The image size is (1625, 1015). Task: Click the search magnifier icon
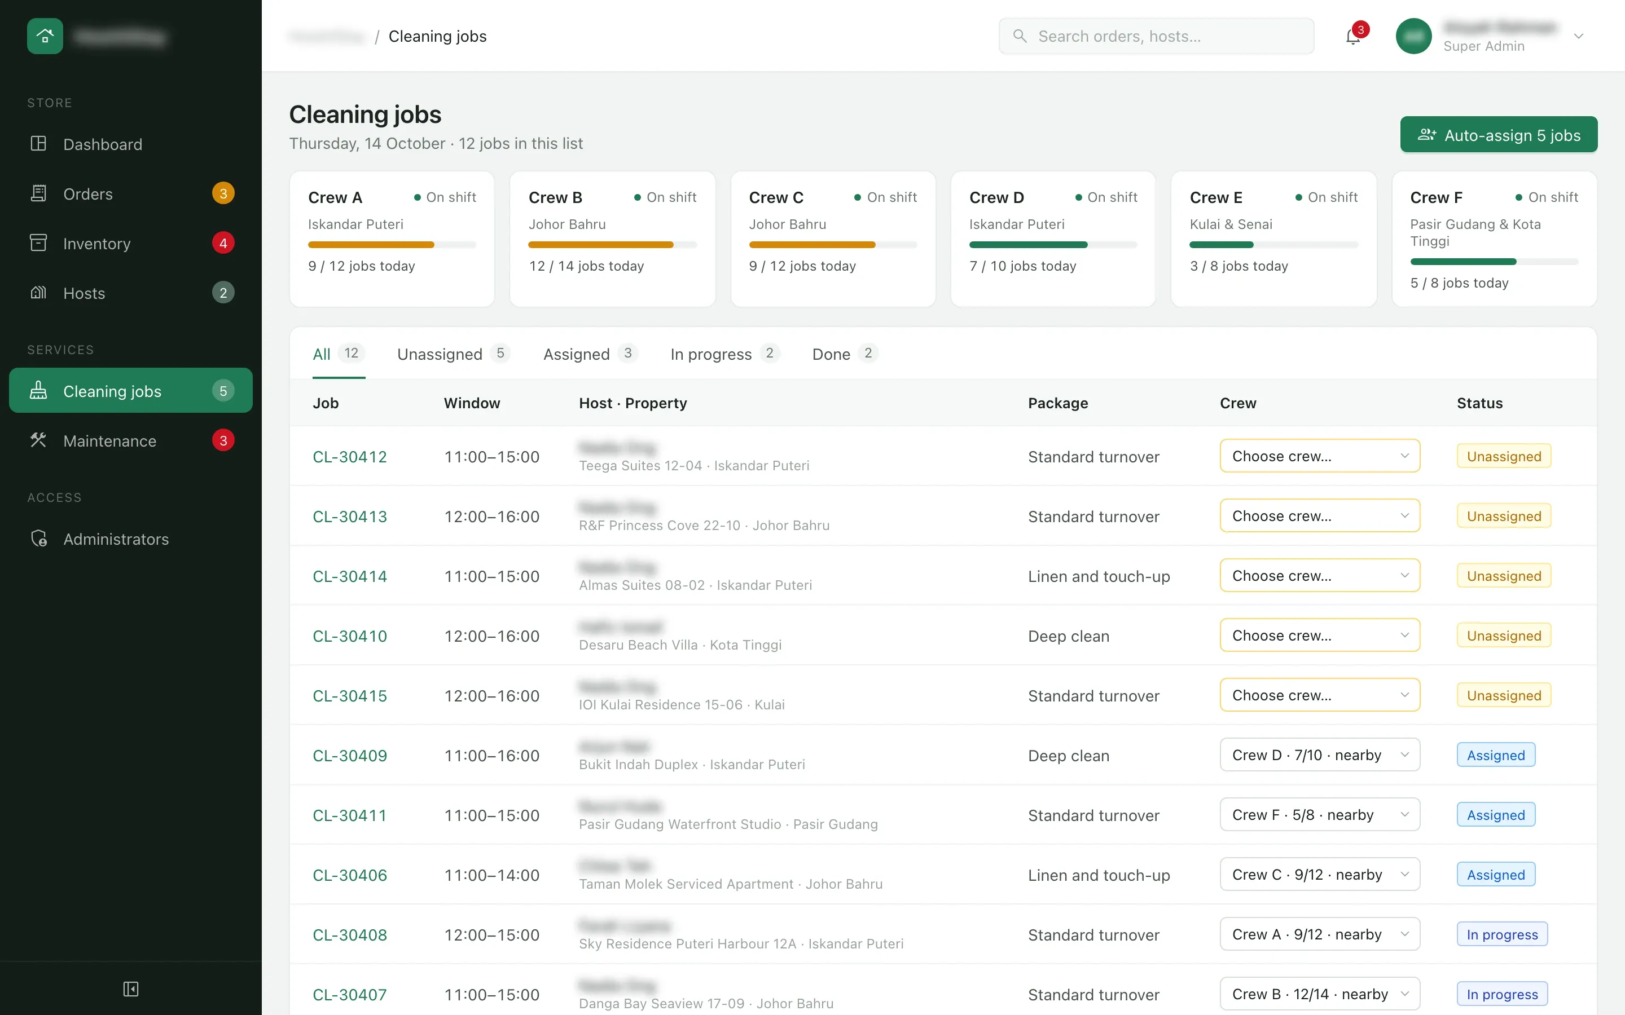tap(1020, 36)
